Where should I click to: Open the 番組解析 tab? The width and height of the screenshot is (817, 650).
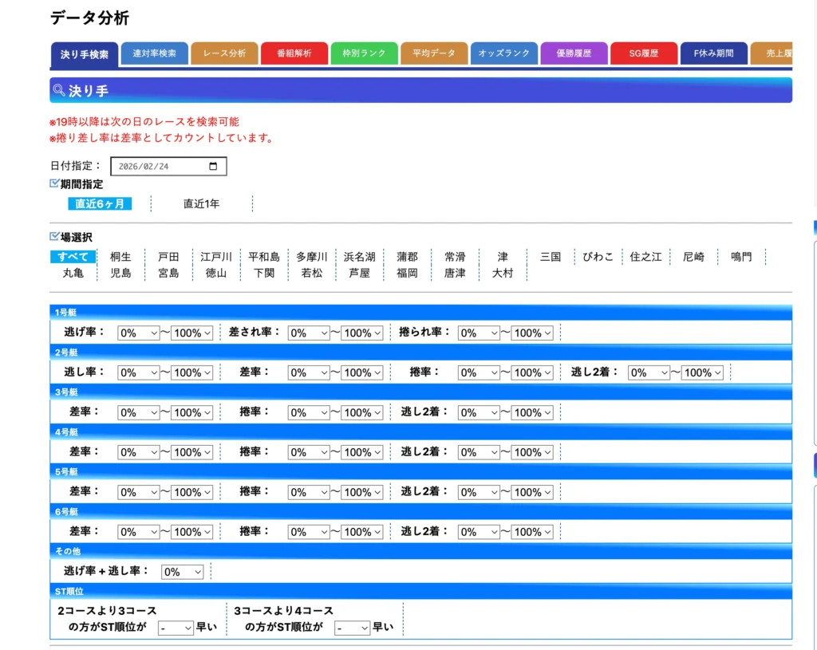tap(294, 55)
